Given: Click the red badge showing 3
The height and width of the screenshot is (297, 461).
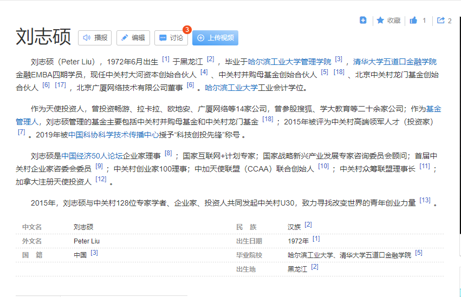Looking at the screenshot, I should pyautogui.click(x=187, y=30).
